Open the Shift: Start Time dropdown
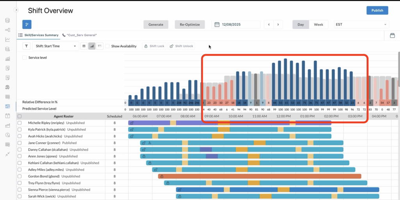400x200 pixels. (x=55, y=46)
